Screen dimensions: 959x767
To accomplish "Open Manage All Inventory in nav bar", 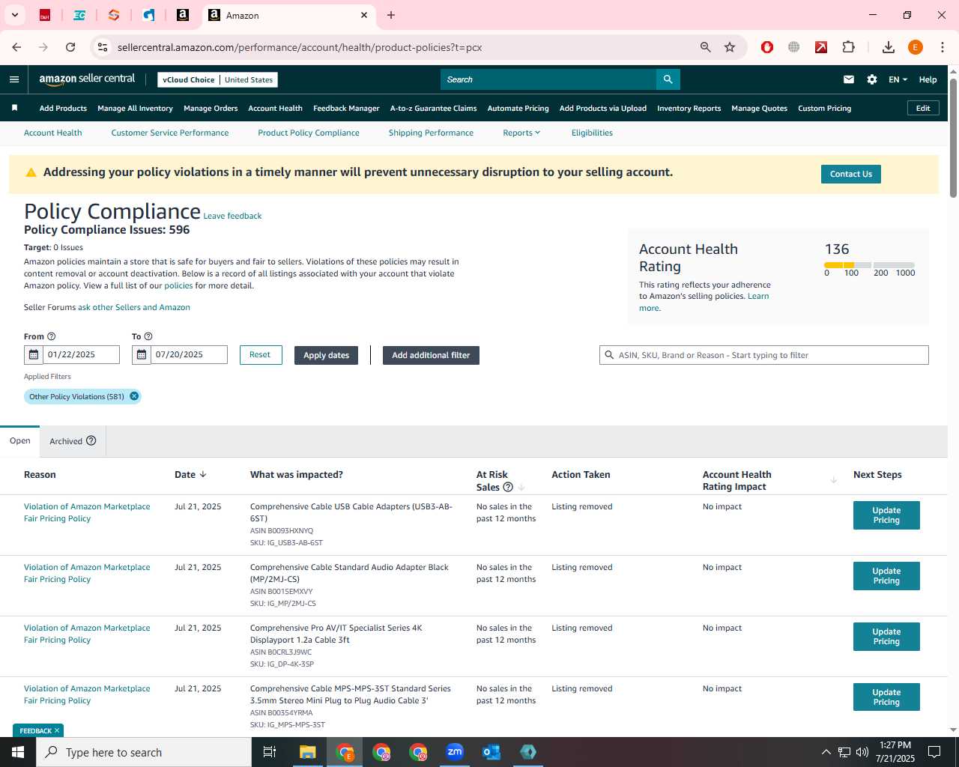I will pyautogui.click(x=135, y=108).
